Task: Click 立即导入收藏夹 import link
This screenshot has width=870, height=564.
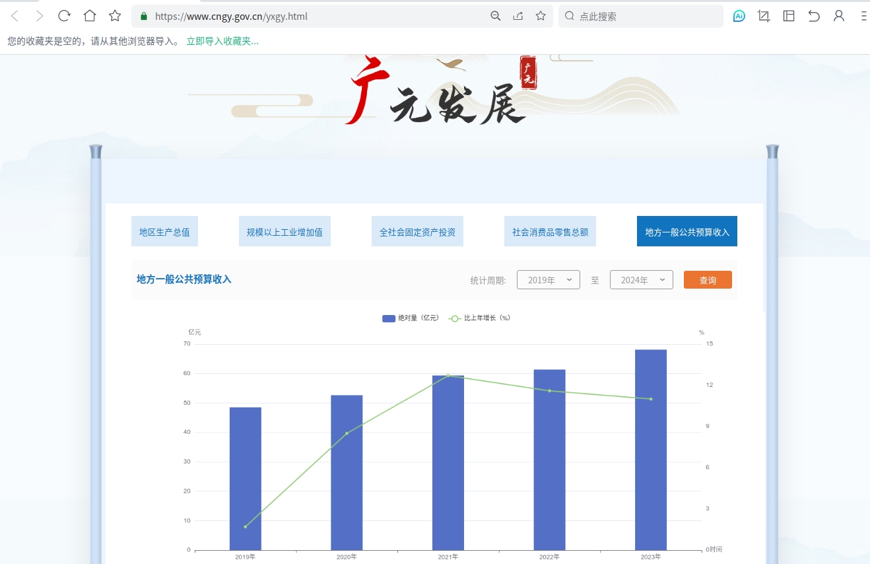Action: (222, 41)
